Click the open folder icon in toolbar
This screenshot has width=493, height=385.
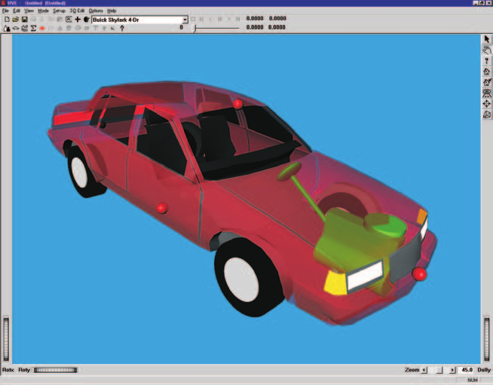pyautogui.click(x=15, y=20)
